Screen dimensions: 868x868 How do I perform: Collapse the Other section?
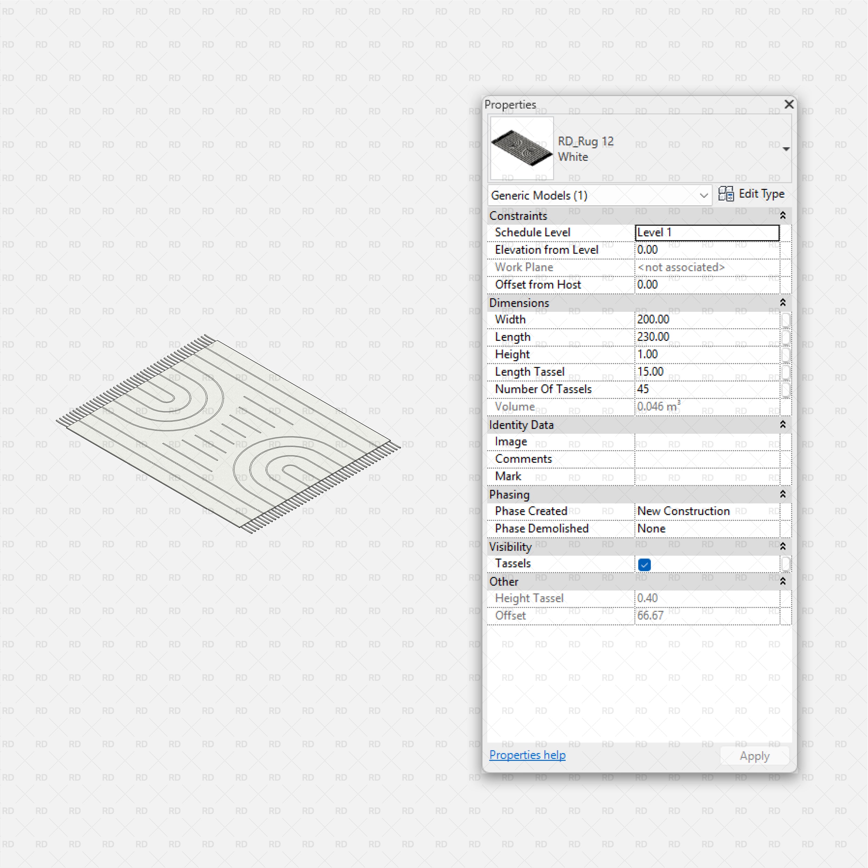[783, 581]
